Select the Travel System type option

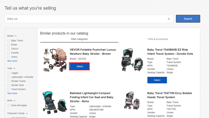tap(9, 89)
